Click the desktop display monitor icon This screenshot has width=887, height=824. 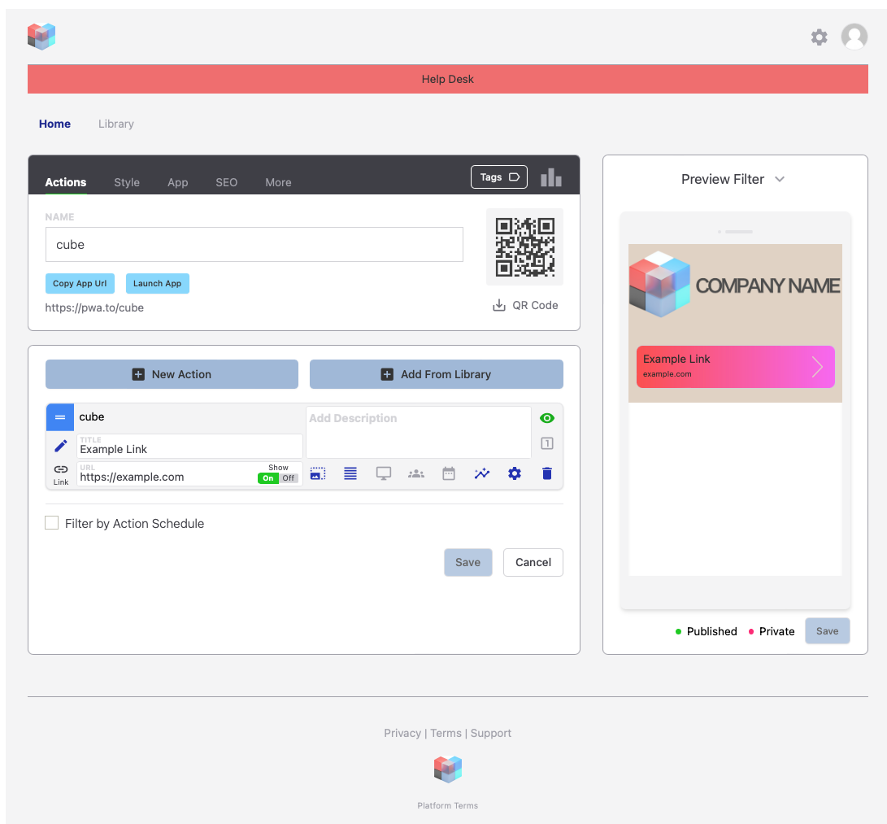384,473
